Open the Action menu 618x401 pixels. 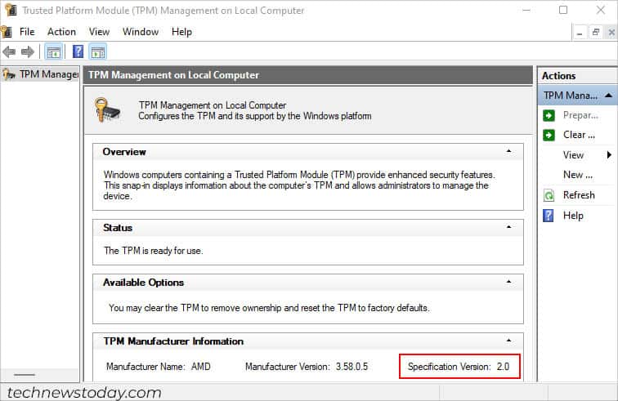point(61,32)
